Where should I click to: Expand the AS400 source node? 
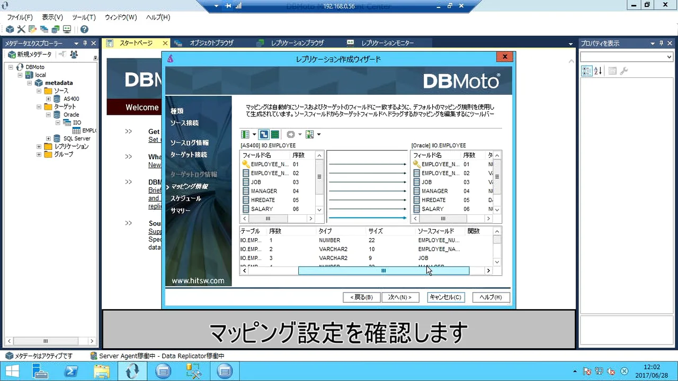click(48, 99)
